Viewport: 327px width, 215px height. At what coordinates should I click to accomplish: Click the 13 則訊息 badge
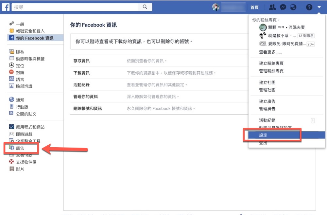306,36
